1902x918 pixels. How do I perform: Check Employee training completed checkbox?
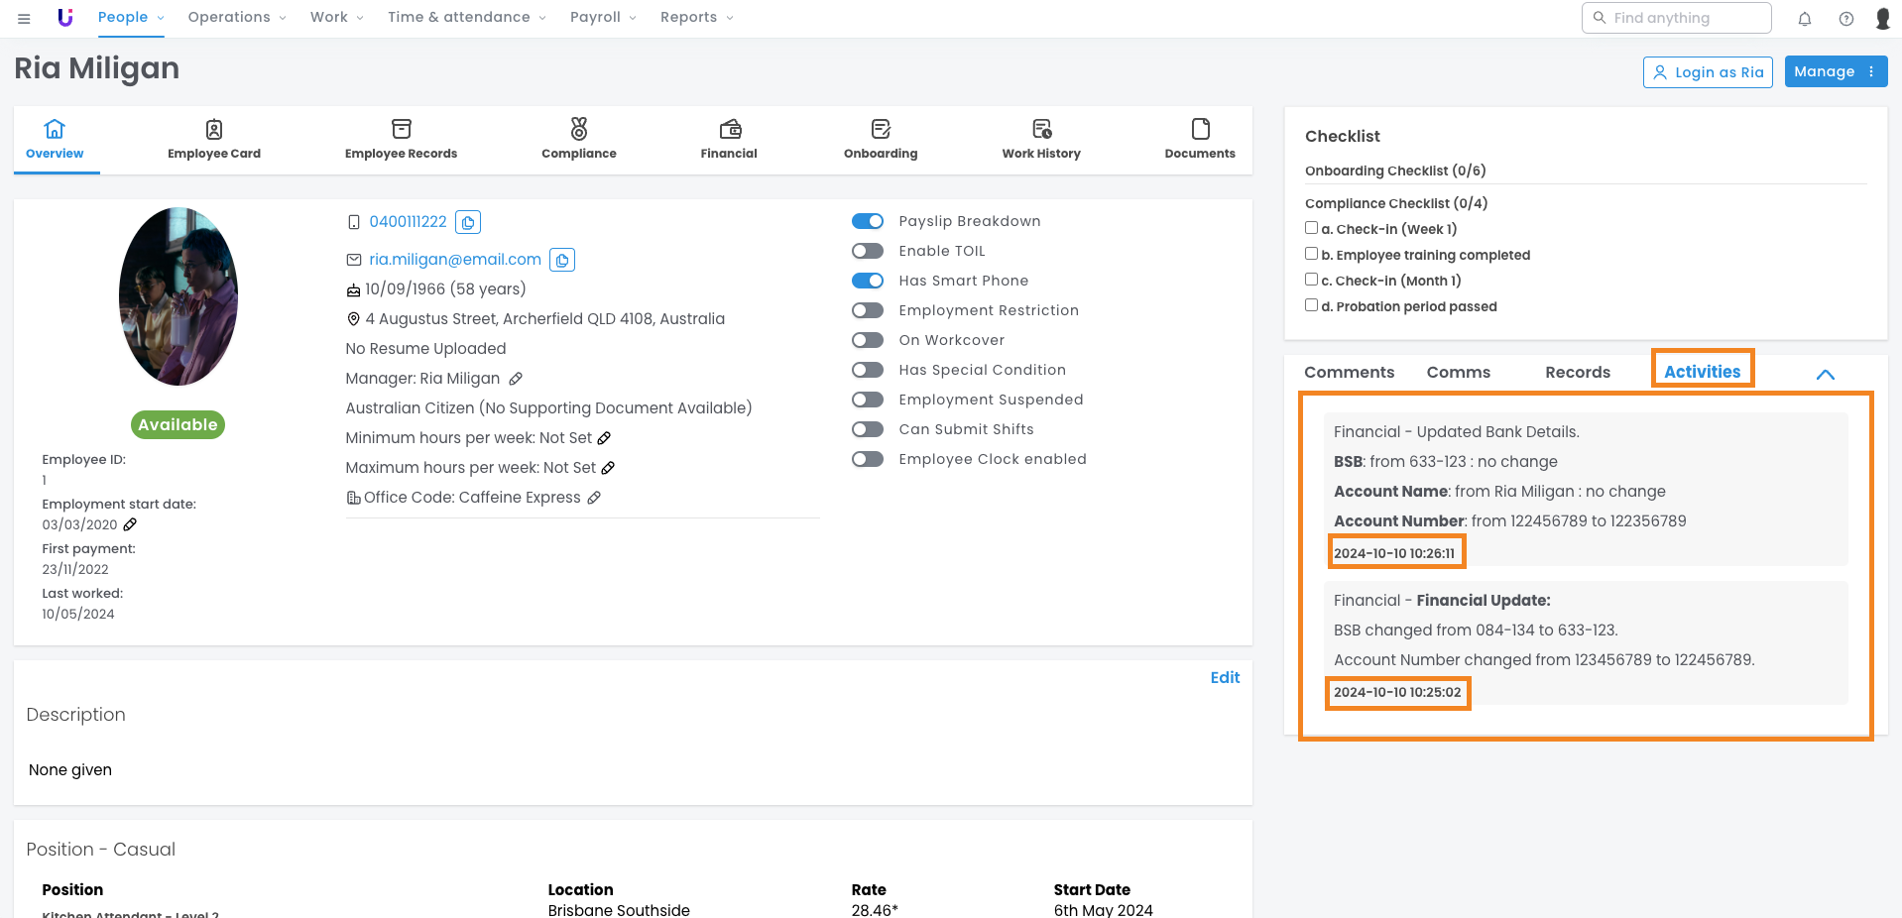[x=1311, y=254]
